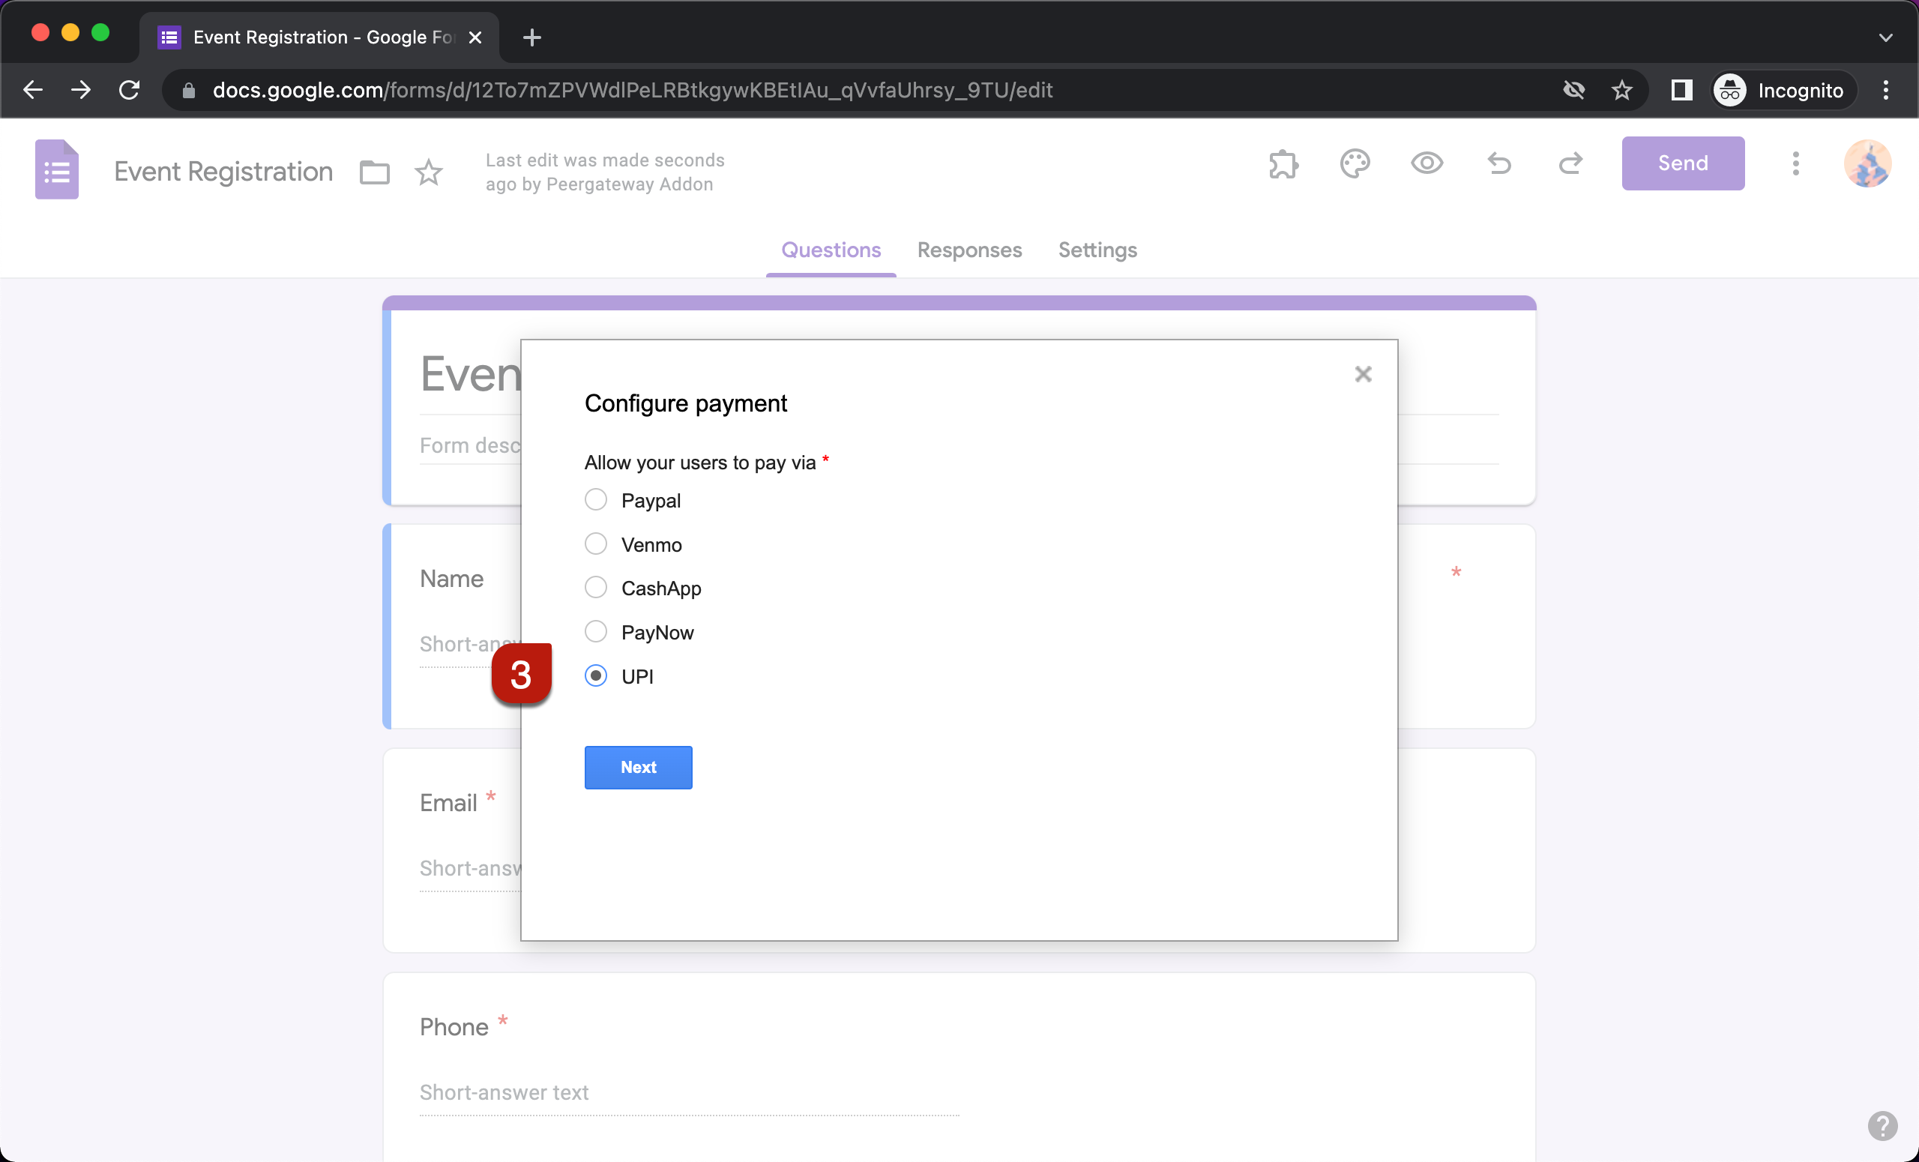This screenshot has height=1162, width=1919.
Task: Open the profile avatar picture
Action: [x=1867, y=163]
